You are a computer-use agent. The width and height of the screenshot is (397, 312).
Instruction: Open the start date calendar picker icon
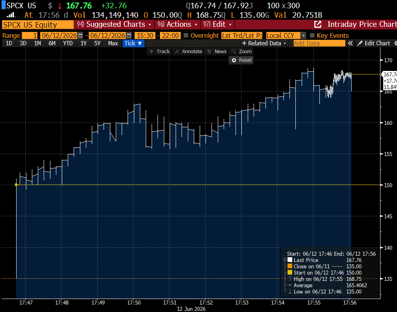(x=80, y=35)
